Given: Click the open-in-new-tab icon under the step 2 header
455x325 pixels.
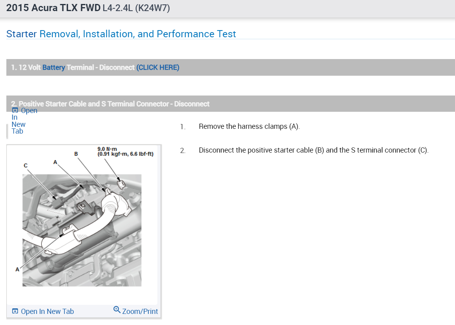Looking at the screenshot, I should pos(15,110).
